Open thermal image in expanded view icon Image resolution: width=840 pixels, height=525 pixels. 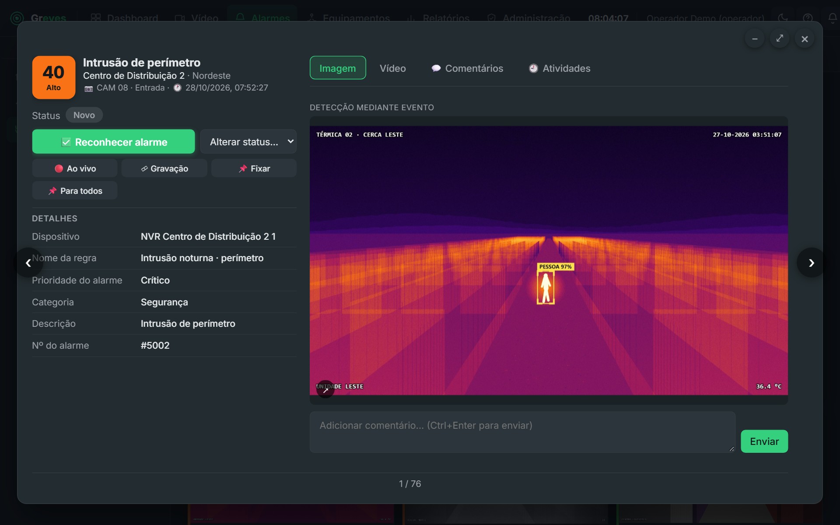click(x=325, y=389)
